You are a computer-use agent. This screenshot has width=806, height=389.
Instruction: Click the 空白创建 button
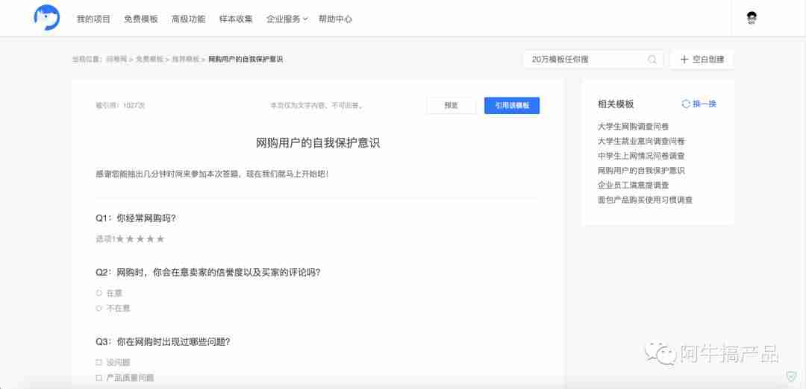702,60
